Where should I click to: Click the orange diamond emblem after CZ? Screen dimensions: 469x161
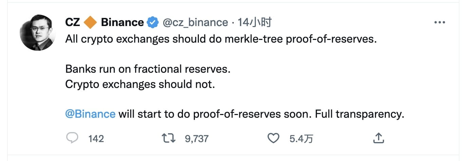tap(91, 23)
